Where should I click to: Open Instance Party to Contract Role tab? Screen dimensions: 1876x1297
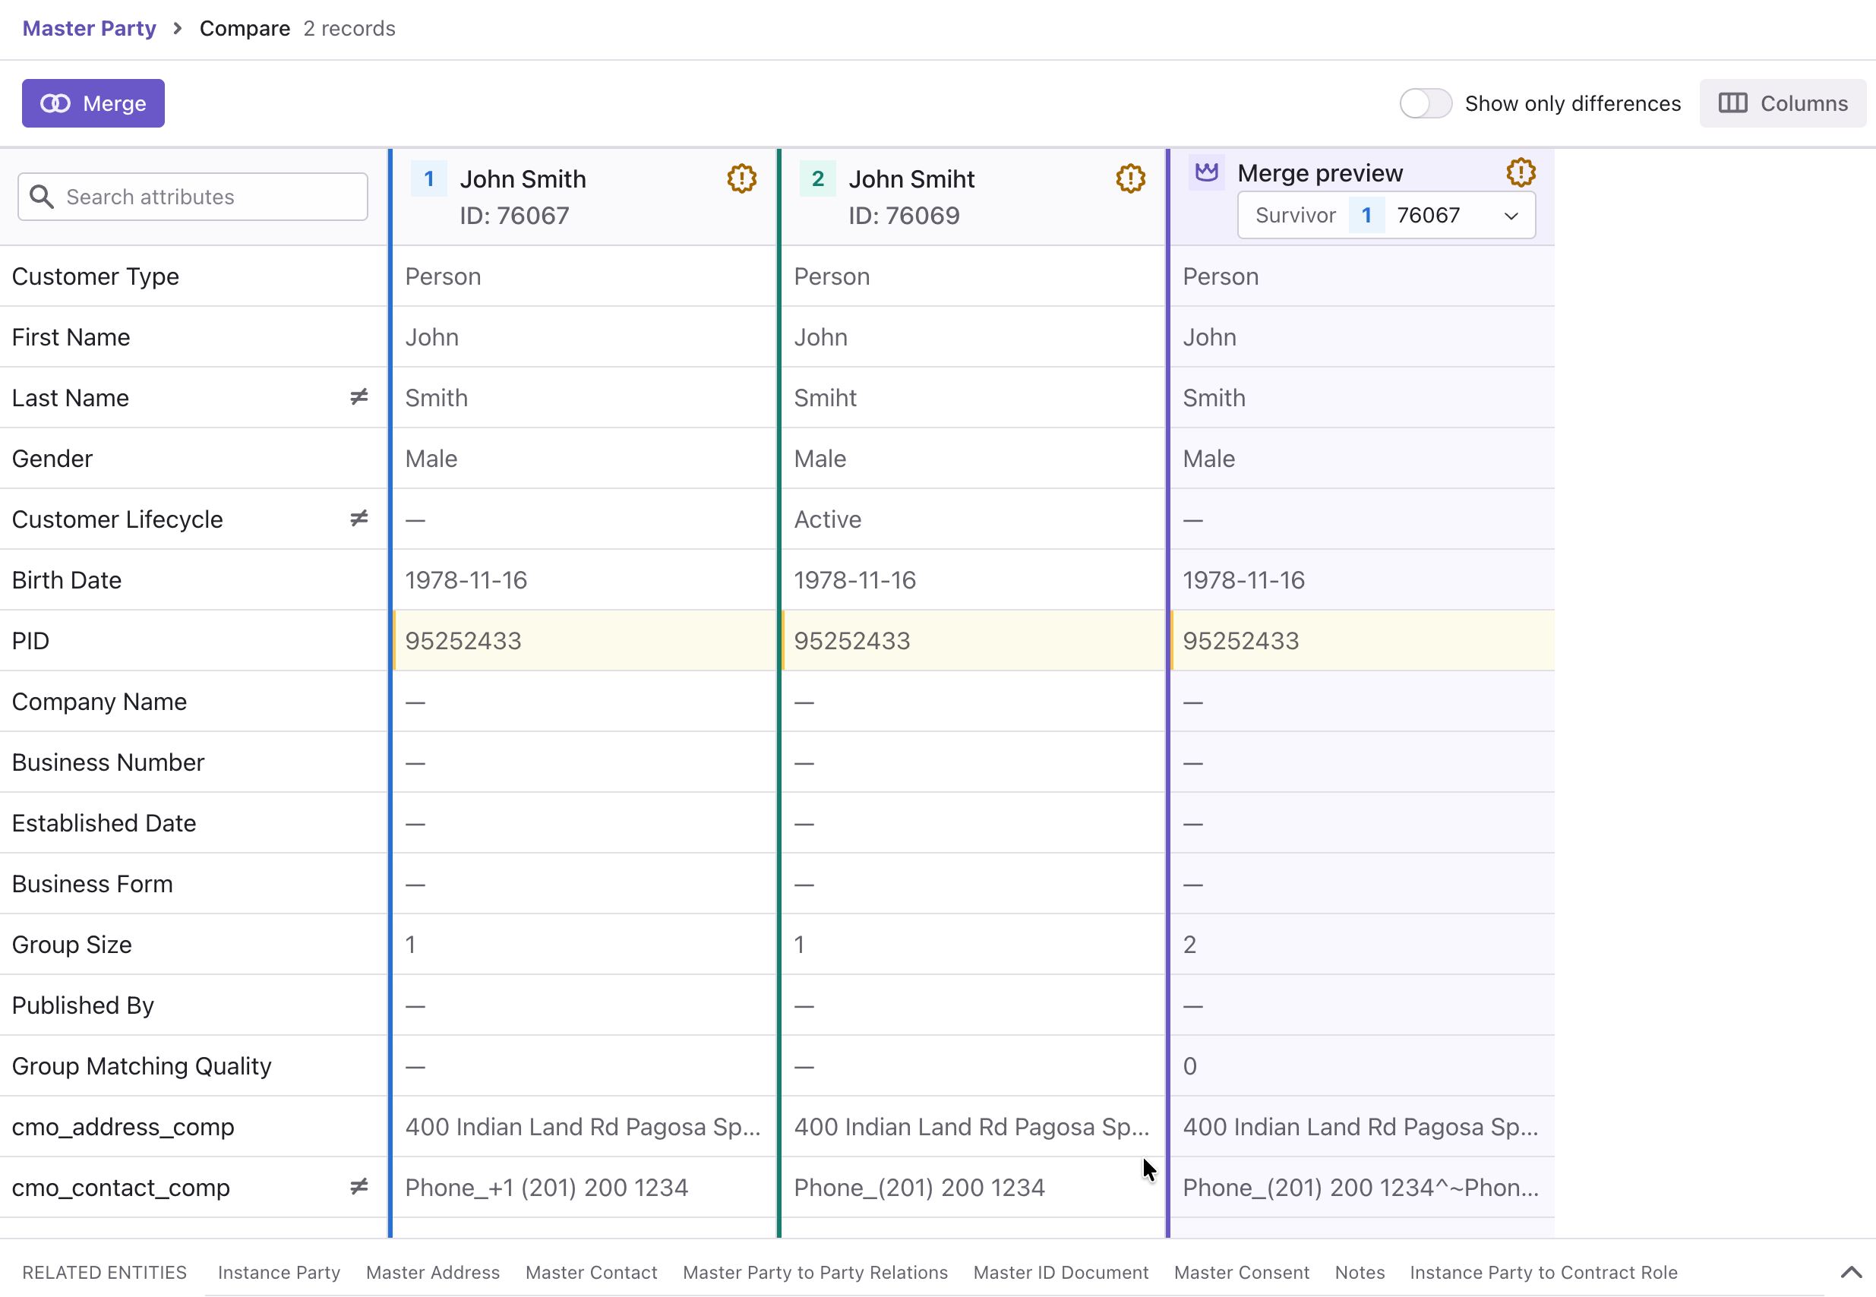pyautogui.click(x=1543, y=1273)
